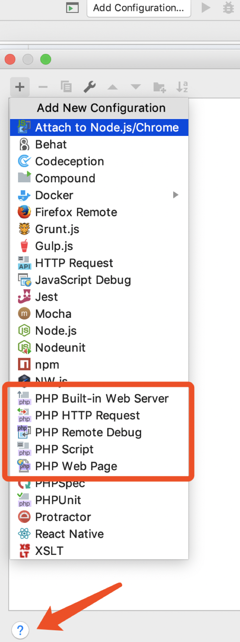Click the plus add configuration icon
The height and width of the screenshot is (642, 240).
(x=20, y=87)
